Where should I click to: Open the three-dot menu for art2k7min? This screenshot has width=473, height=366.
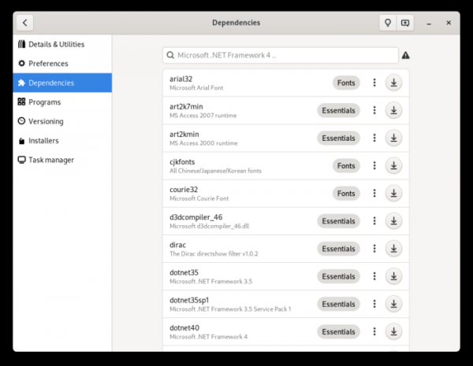(374, 110)
